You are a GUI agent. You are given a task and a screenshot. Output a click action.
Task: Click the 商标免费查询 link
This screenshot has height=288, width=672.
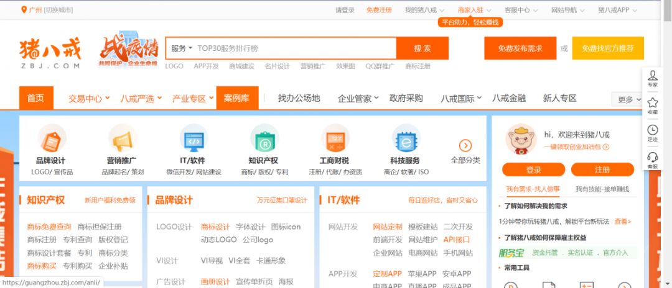tap(49, 227)
